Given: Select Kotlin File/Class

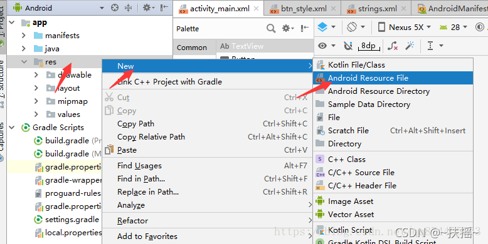Looking at the screenshot, I should 393,64.
